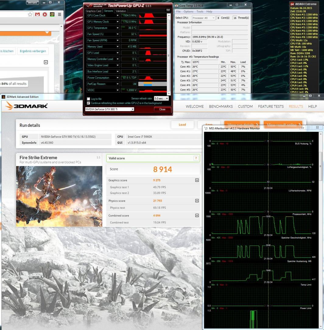Enable the Log to file checkbox

click(x=88, y=99)
